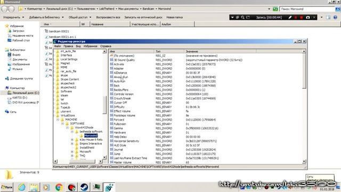Sort registry values by Значение column

[220, 51]
